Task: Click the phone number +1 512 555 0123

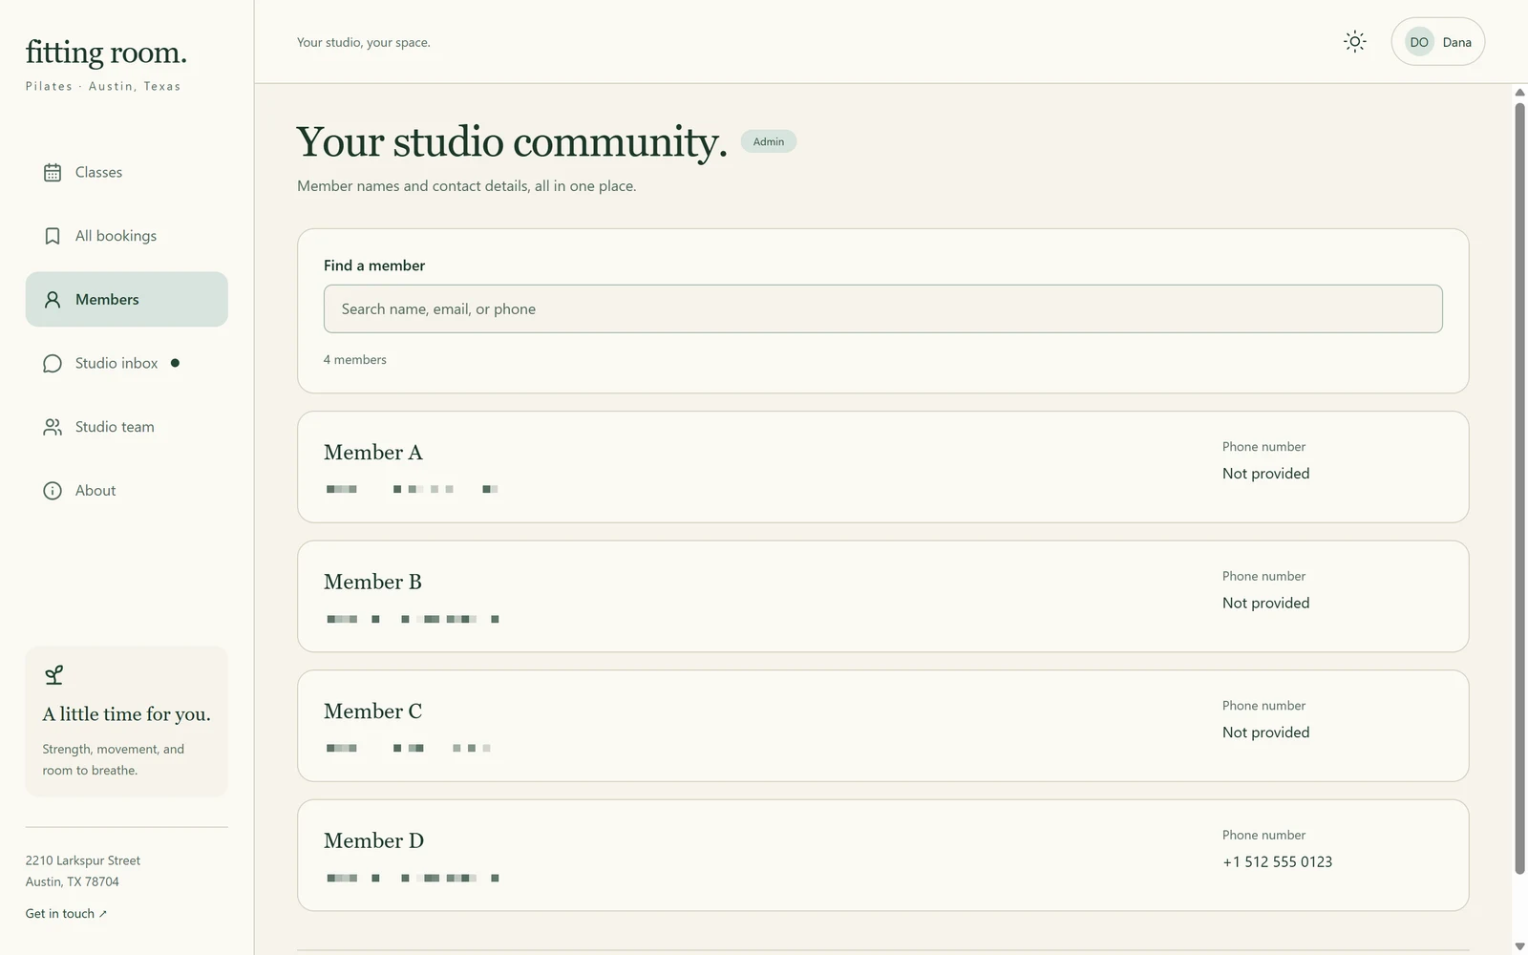Action: pos(1277,862)
